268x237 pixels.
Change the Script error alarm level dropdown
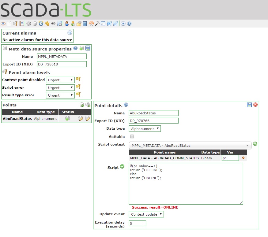[60, 87]
